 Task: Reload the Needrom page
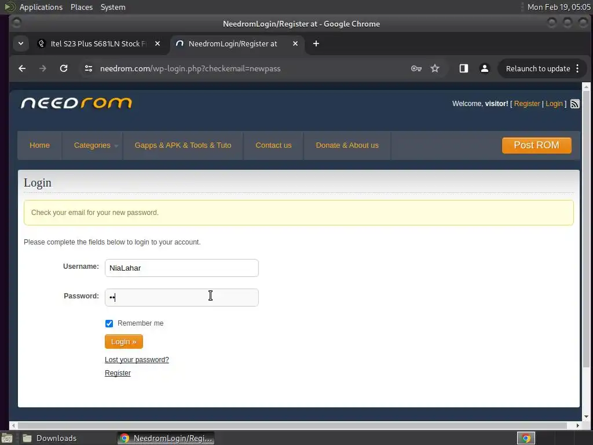tap(64, 68)
